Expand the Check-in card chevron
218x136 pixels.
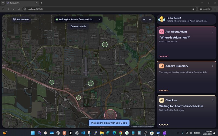[213, 100]
